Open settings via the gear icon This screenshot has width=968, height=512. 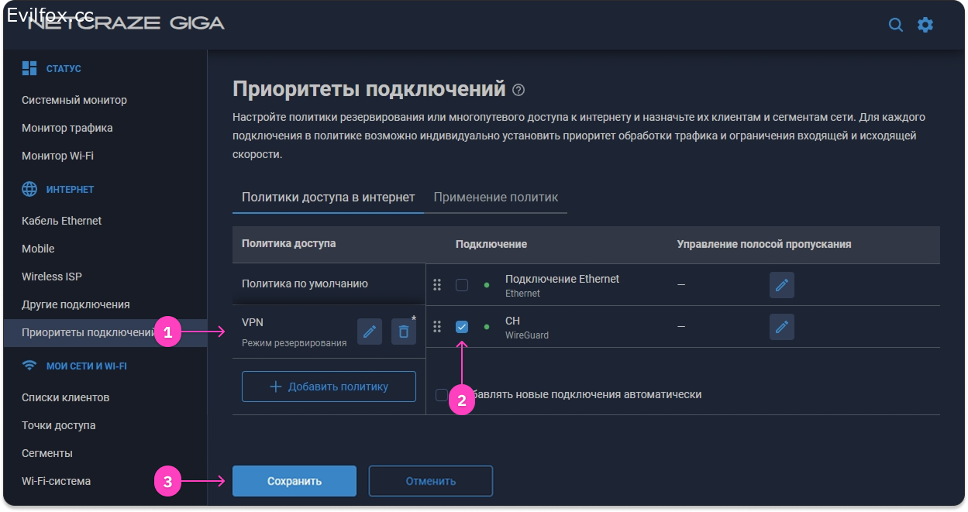tap(925, 25)
